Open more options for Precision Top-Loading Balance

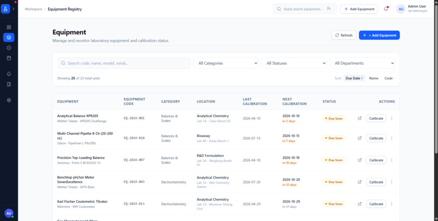(x=391, y=160)
